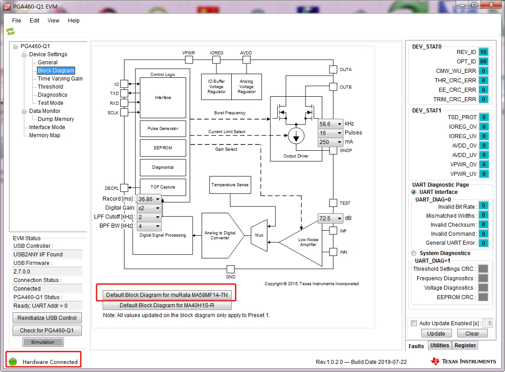Open the Record [ms] 36.86 dropdown
This screenshot has height=372, width=505.
point(149,199)
